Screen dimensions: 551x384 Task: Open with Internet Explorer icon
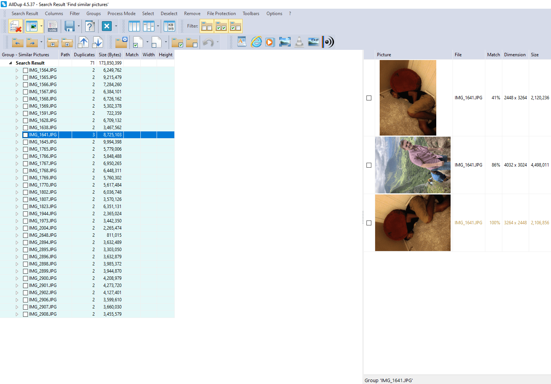point(256,42)
